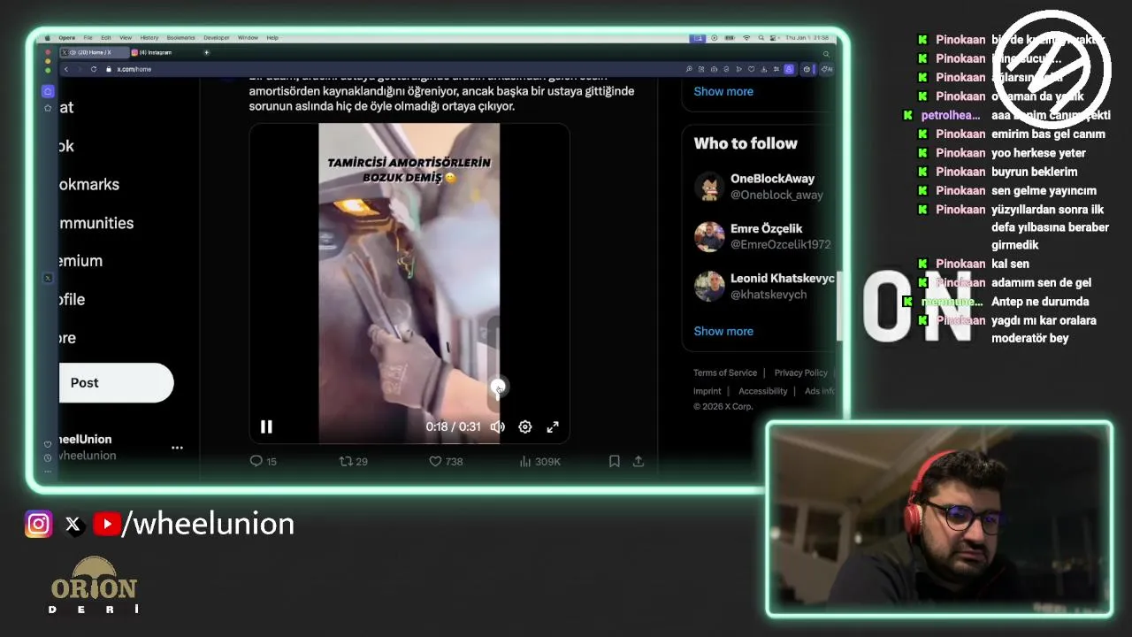Open Profile in X sidebar
This screenshot has height=637, width=1132.
(x=72, y=299)
